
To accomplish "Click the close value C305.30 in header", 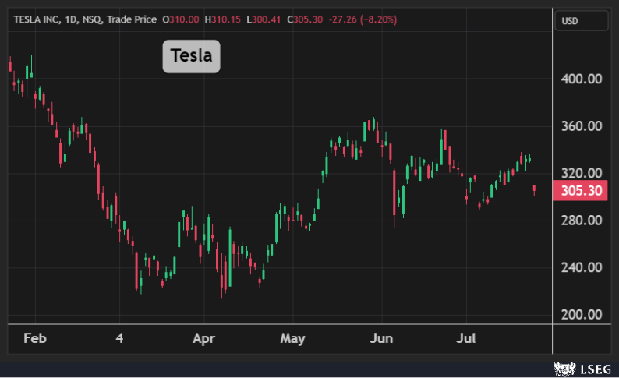I will pos(307,19).
